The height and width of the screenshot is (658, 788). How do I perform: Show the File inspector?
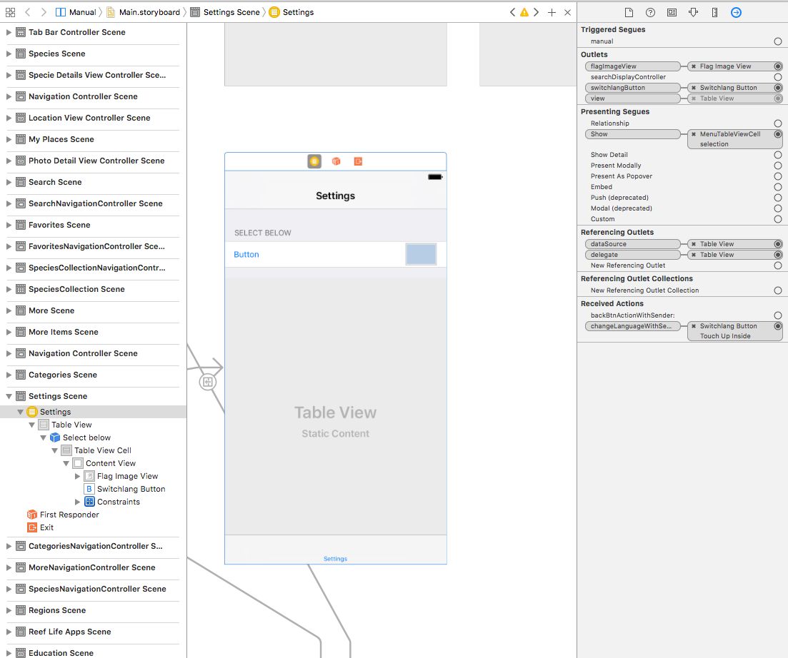629,13
